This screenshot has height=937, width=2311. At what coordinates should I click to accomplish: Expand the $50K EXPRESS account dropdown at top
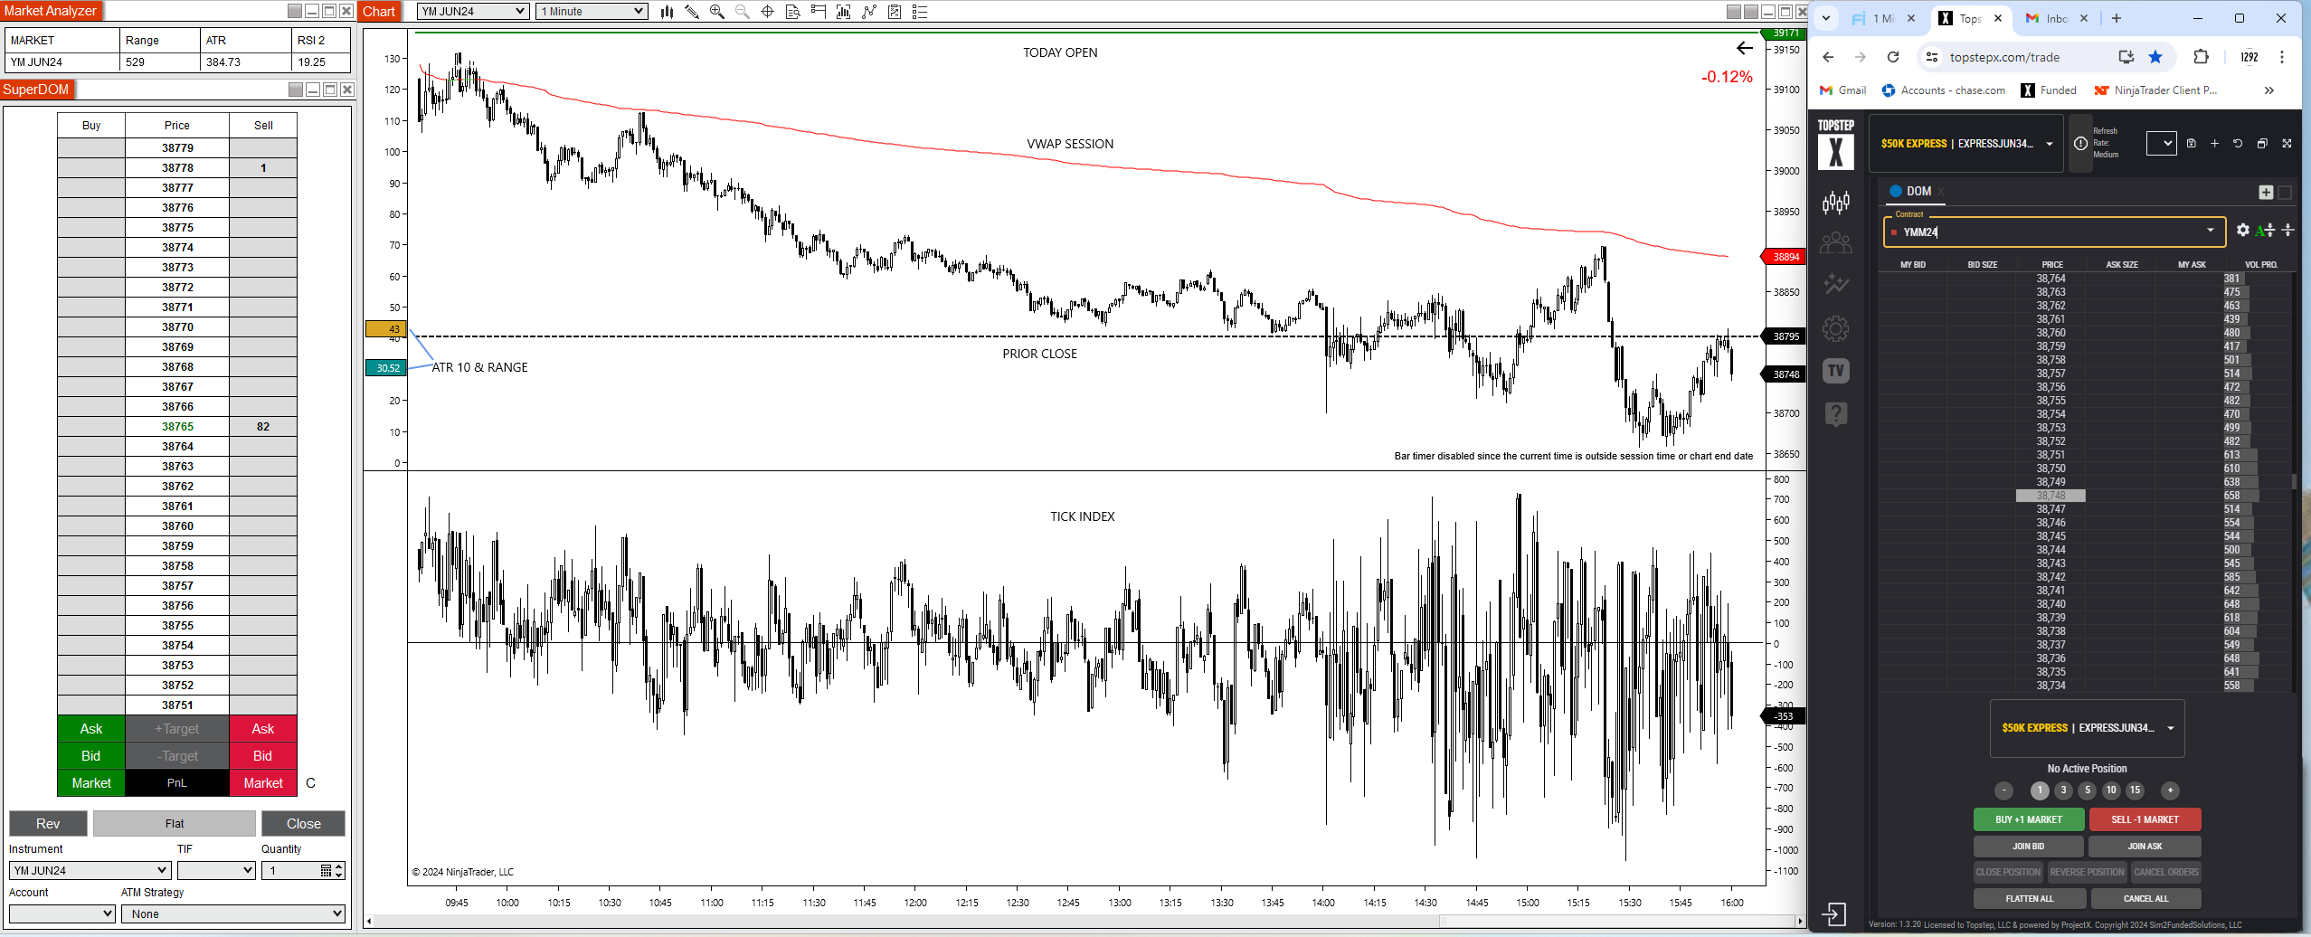[1966, 144]
